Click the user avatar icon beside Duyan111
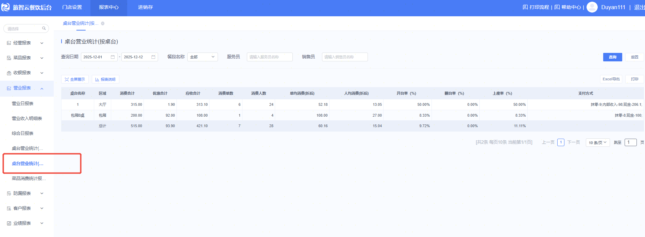The image size is (645, 237). pos(592,7)
